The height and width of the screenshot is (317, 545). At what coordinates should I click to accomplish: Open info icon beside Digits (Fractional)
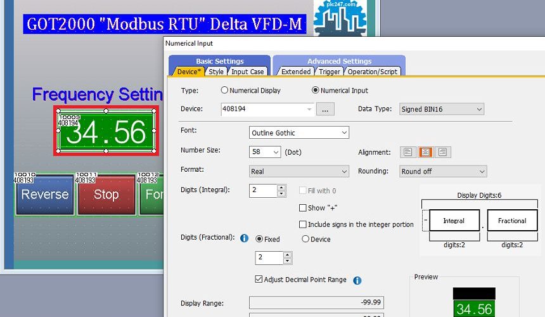tap(245, 238)
